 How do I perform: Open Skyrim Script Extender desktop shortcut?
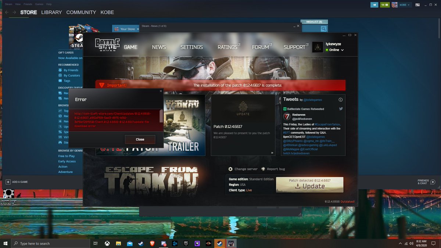9,197
